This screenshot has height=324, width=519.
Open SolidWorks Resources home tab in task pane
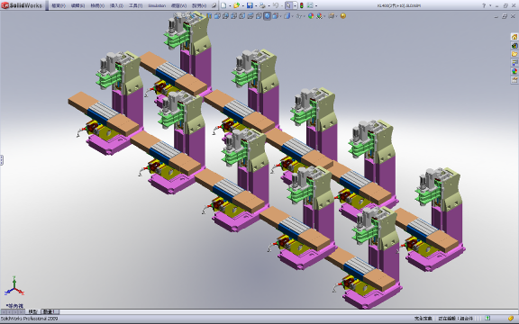click(514, 37)
